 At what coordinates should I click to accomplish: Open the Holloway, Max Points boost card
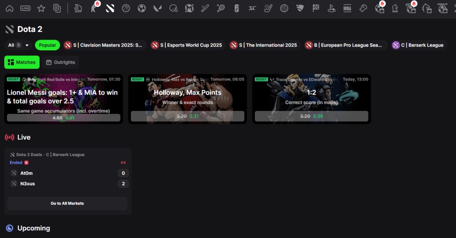187,99
